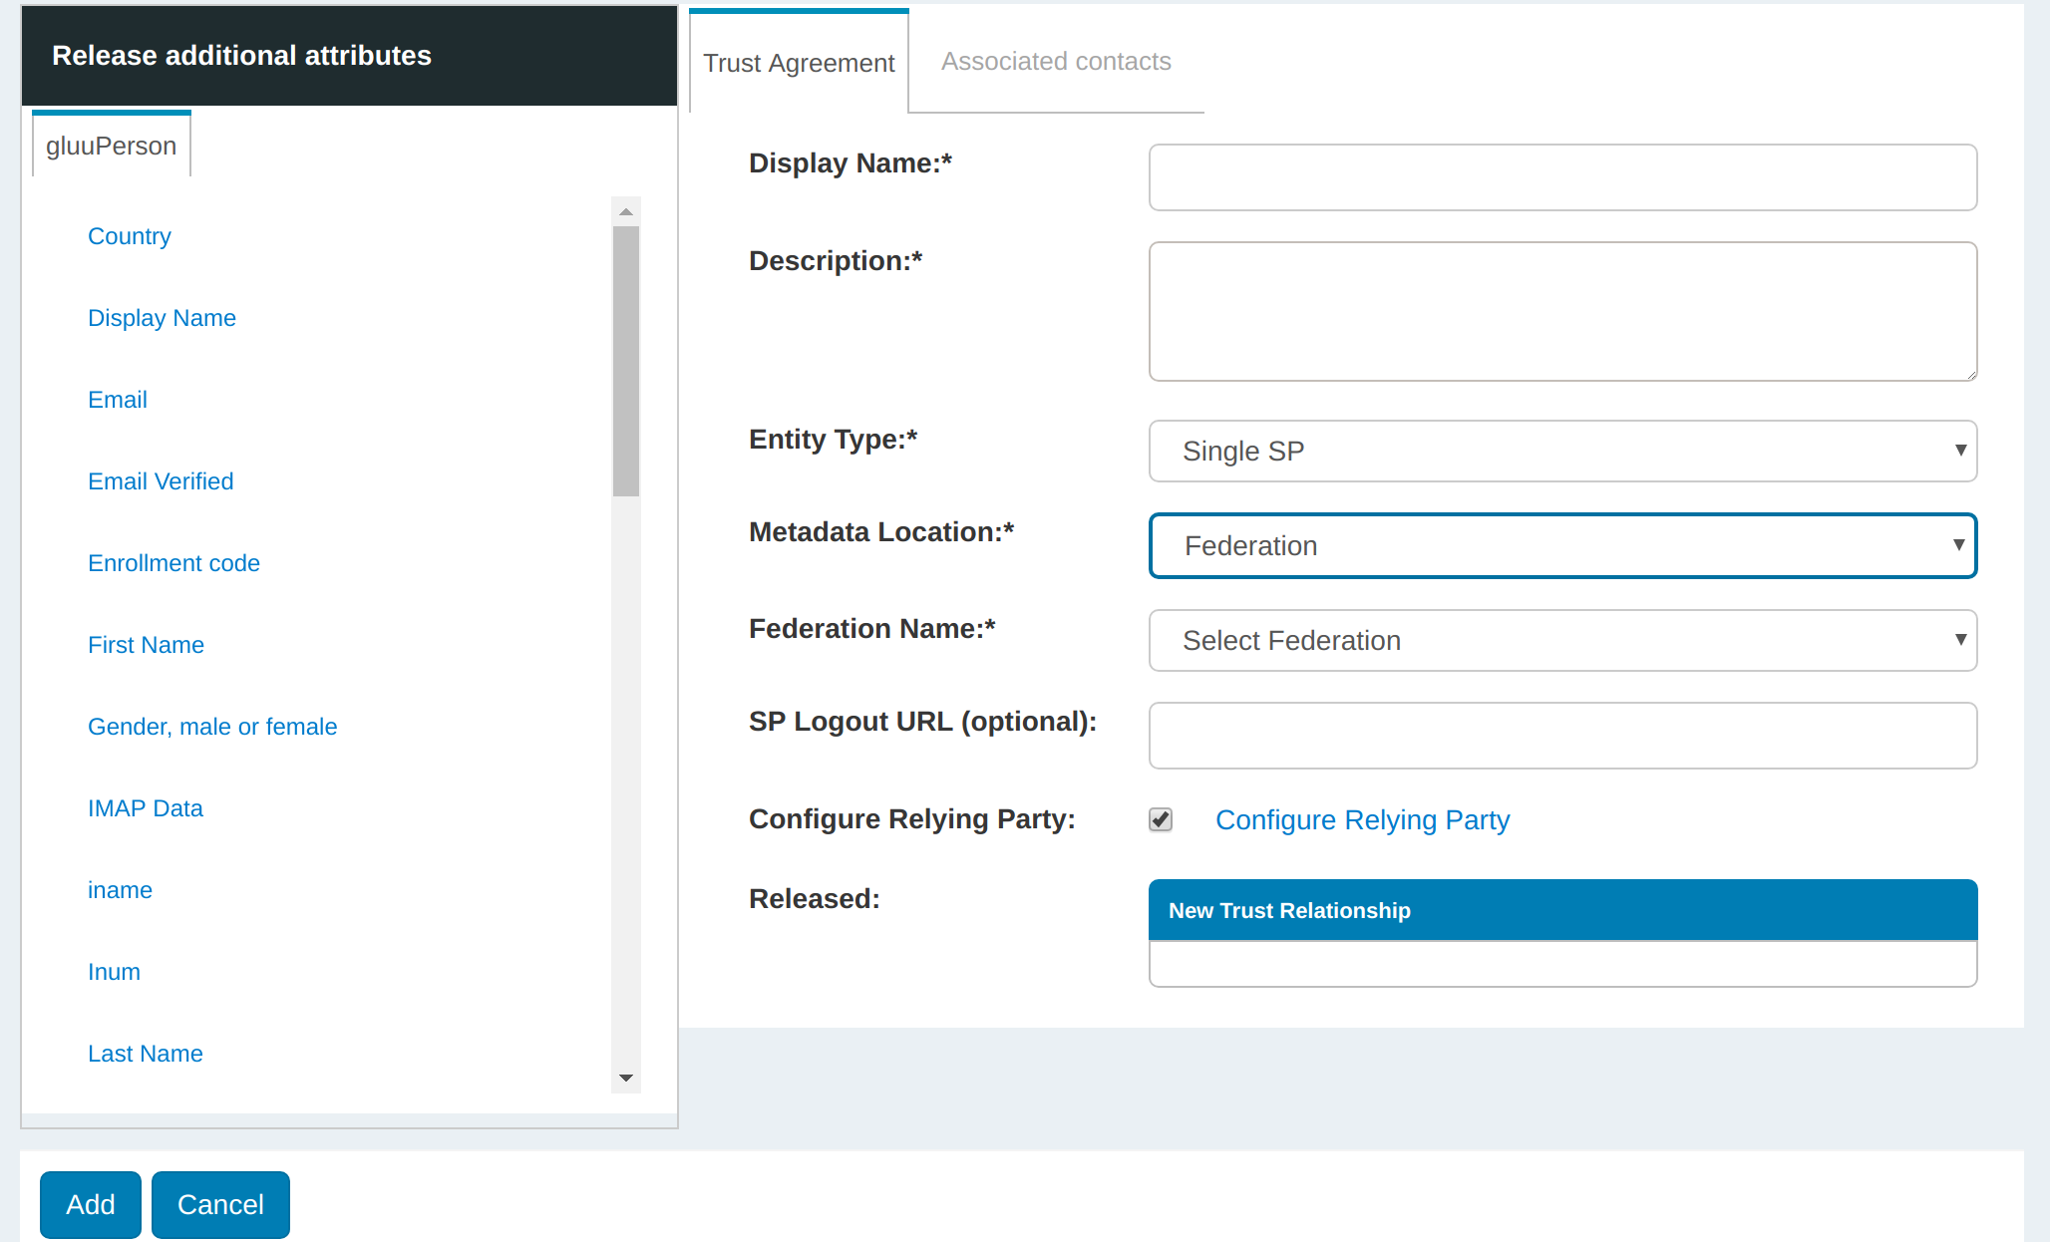Click the scroll down arrow in attributes list

pyautogui.click(x=626, y=1078)
